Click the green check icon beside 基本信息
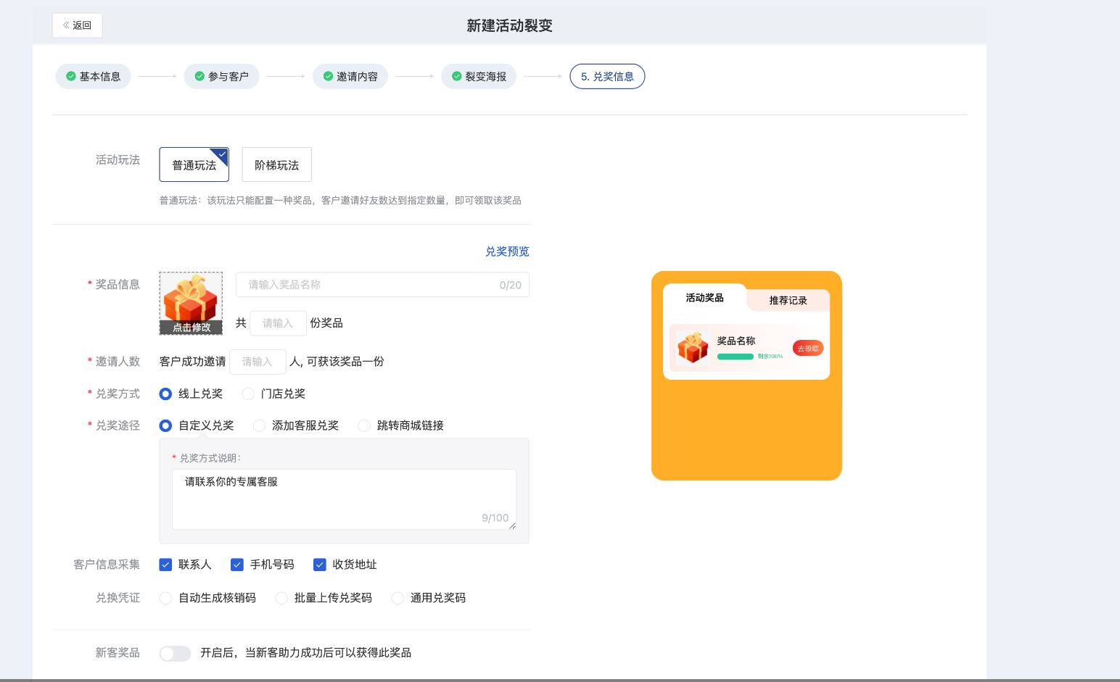 tap(71, 76)
